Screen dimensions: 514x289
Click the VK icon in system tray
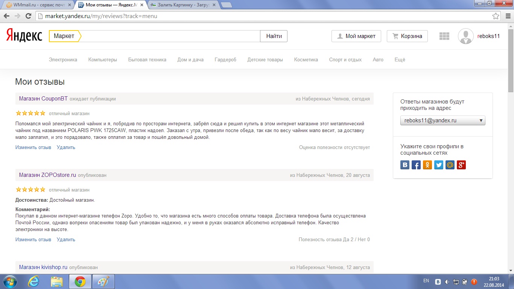point(438,281)
